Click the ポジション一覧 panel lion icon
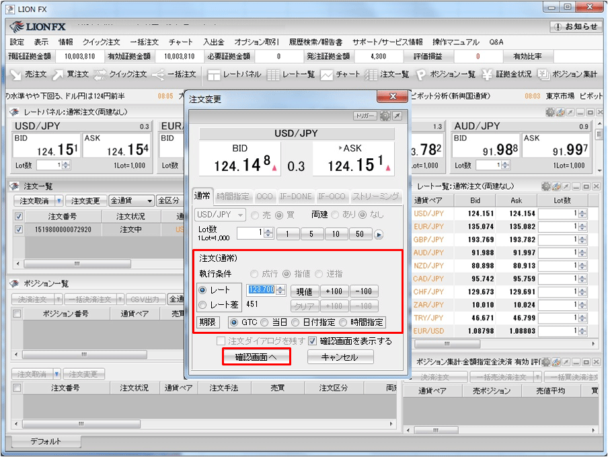Screen dimensions: 608x457 14,283
